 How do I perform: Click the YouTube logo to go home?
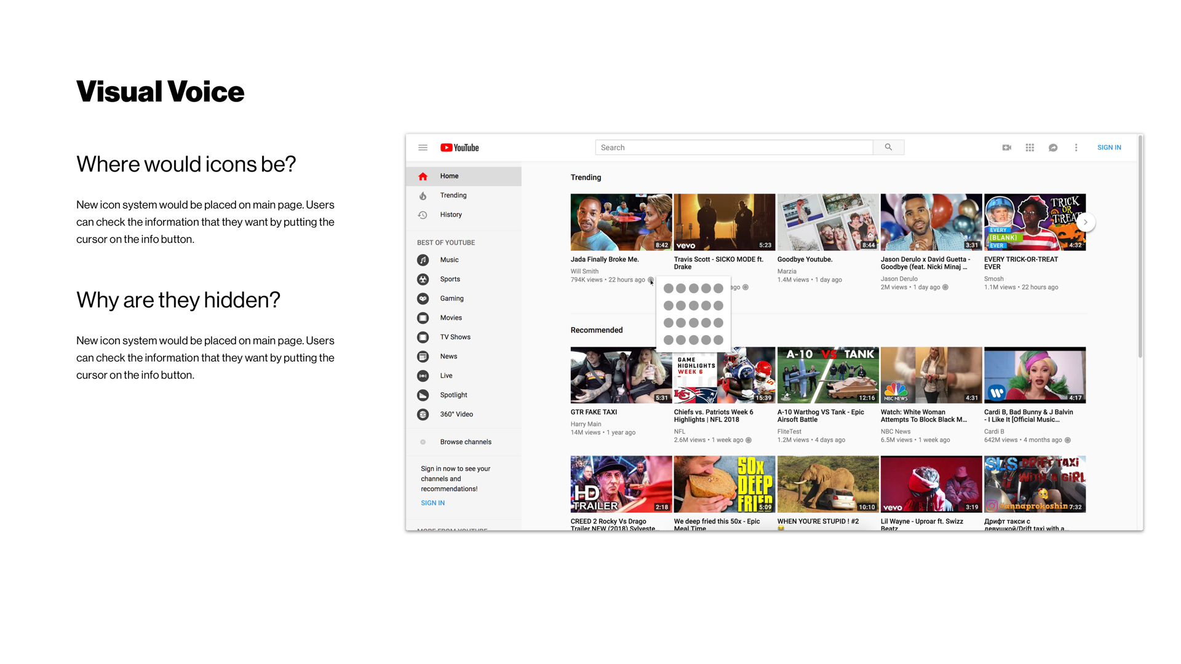(x=459, y=148)
